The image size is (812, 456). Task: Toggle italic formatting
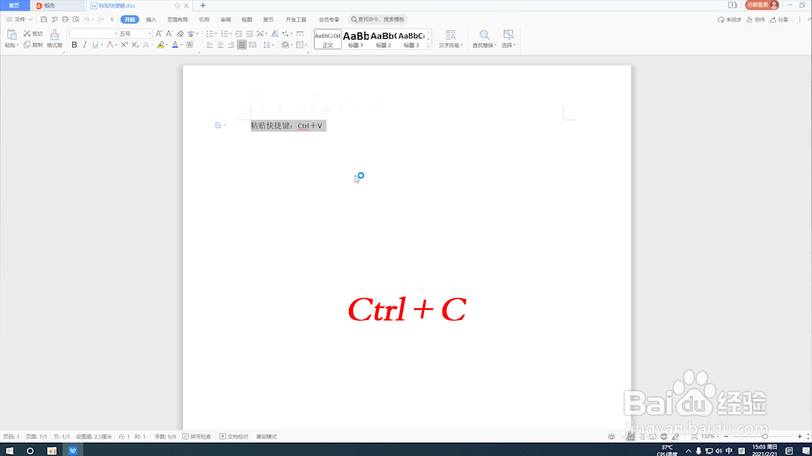[x=85, y=45]
